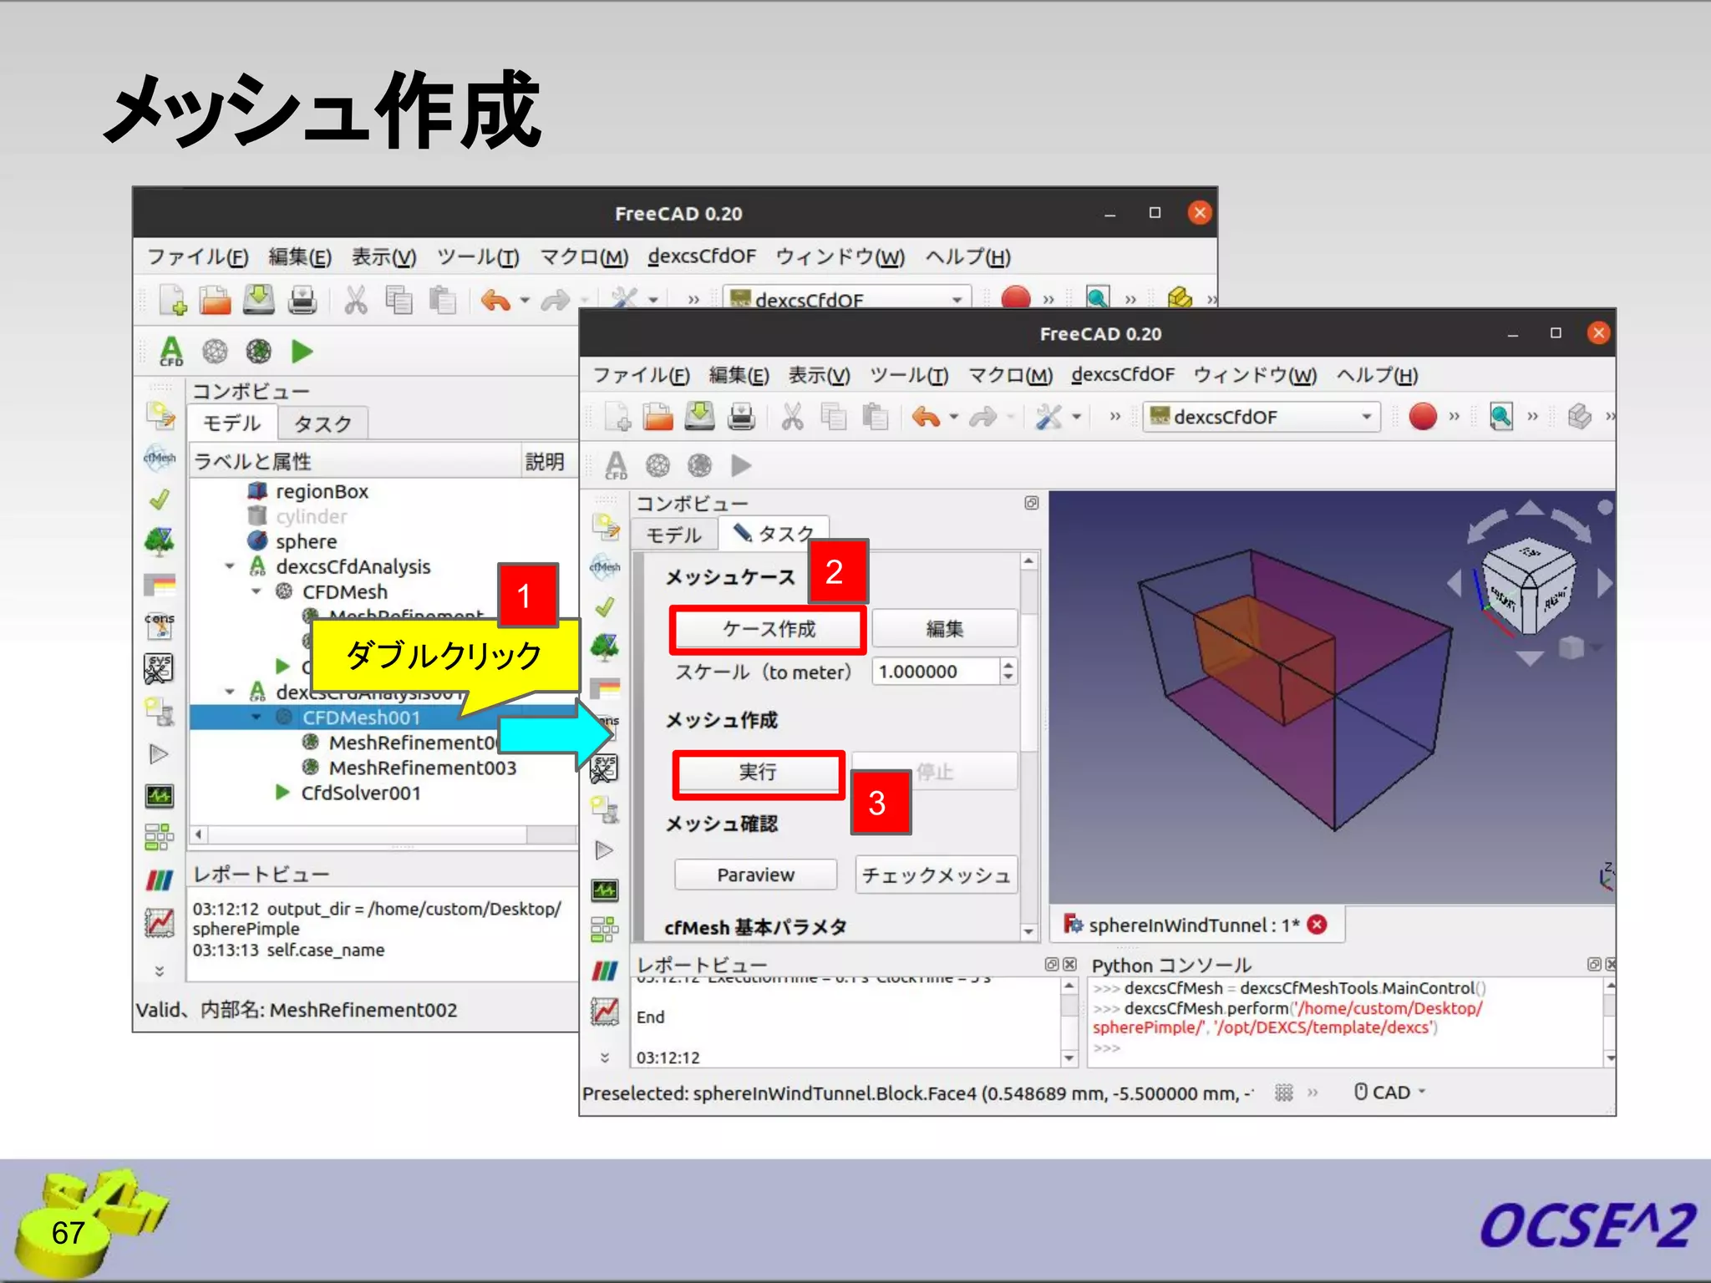
Task: Click the green checkmark sidebar icon in front window
Action: (605, 607)
